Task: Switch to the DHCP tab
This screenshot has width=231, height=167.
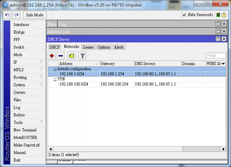Action: [55, 47]
